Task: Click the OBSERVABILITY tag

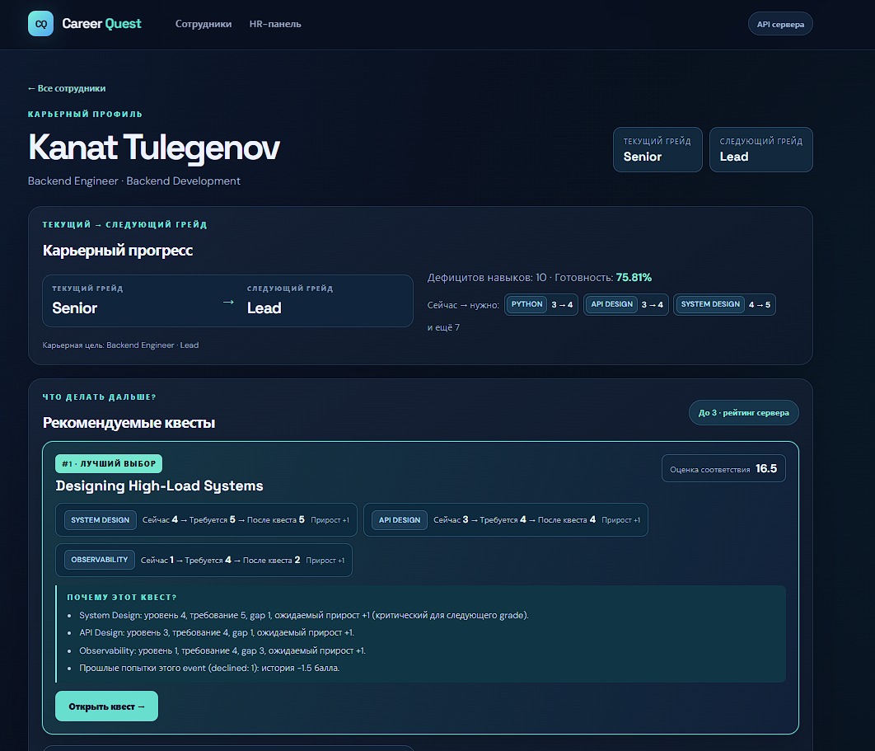Action: click(100, 560)
